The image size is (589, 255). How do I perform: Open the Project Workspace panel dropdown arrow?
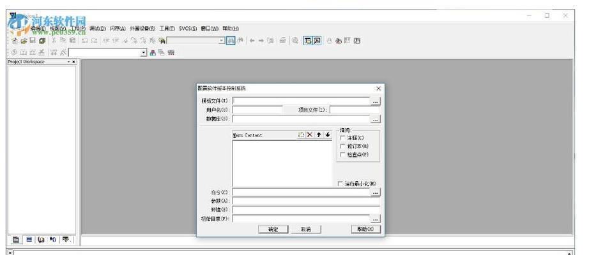68,62
